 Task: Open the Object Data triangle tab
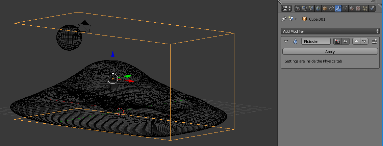[x=345, y=8]
